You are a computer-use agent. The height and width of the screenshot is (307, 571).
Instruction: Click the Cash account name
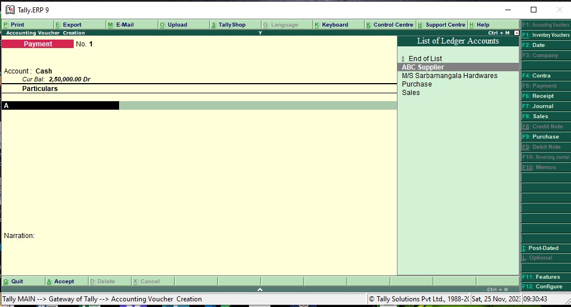pyautogui.click(x=44, y=71)
